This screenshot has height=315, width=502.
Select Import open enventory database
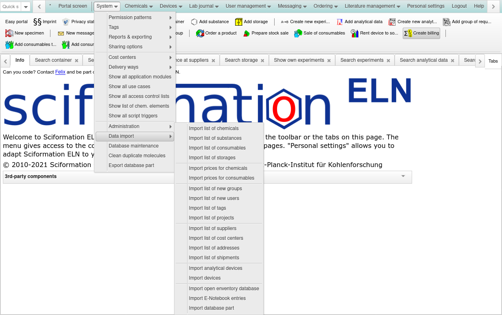(x=219, y=289)
